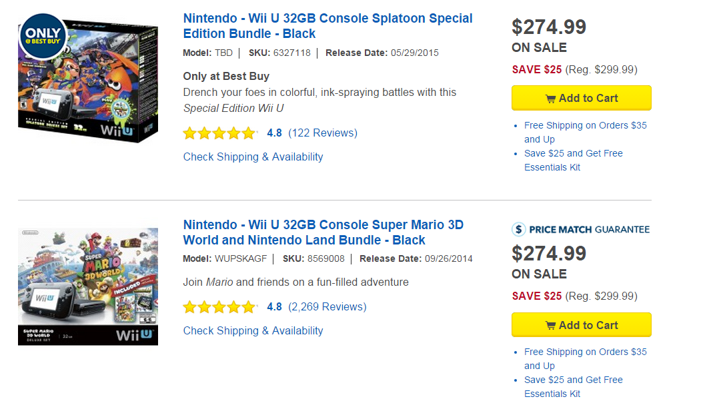Click the Price Match Guarantee dollar icon
719x415 pixels.
point(519,229)
